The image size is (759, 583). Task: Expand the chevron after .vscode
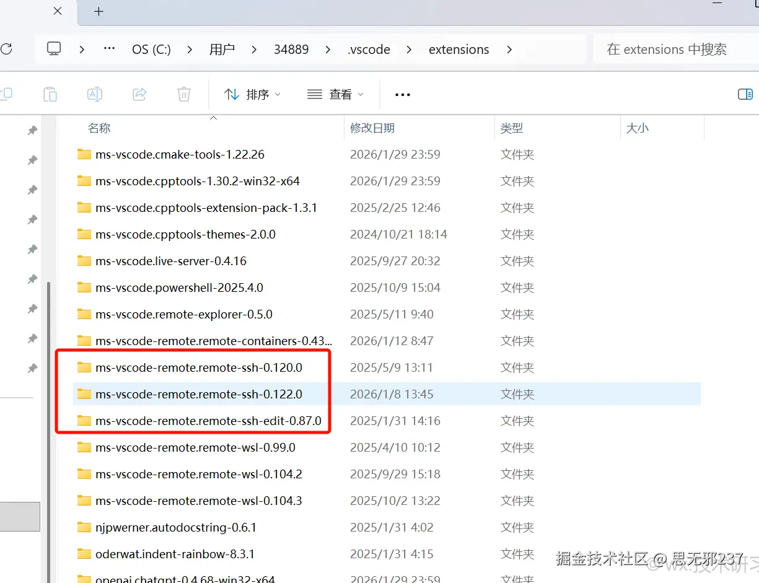tap(409, 50)
